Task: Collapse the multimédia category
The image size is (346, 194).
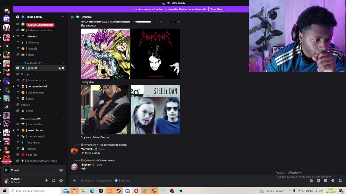Action: 32,119
